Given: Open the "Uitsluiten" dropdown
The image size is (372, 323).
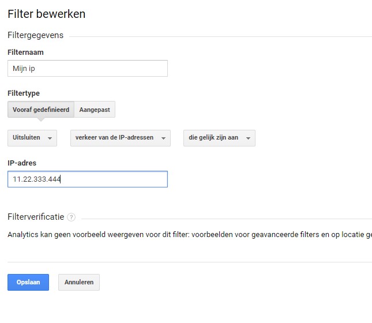Looking at the screenshot, I should 32,138.
